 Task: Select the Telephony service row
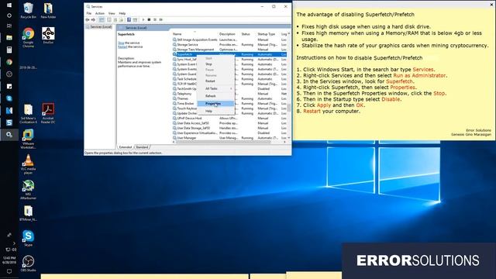184,94
